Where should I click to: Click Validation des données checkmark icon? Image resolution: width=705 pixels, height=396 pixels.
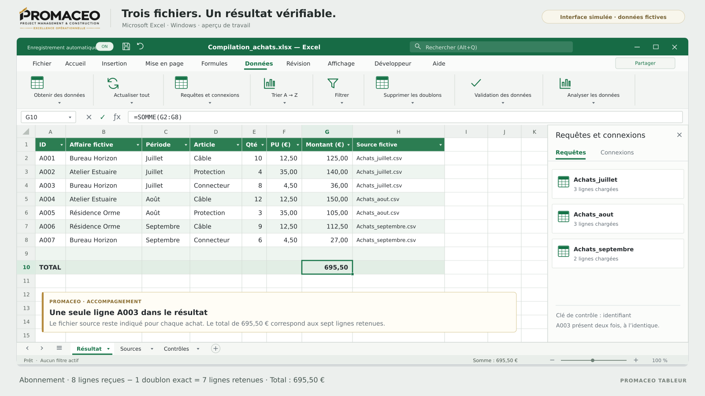pos(476,83)
